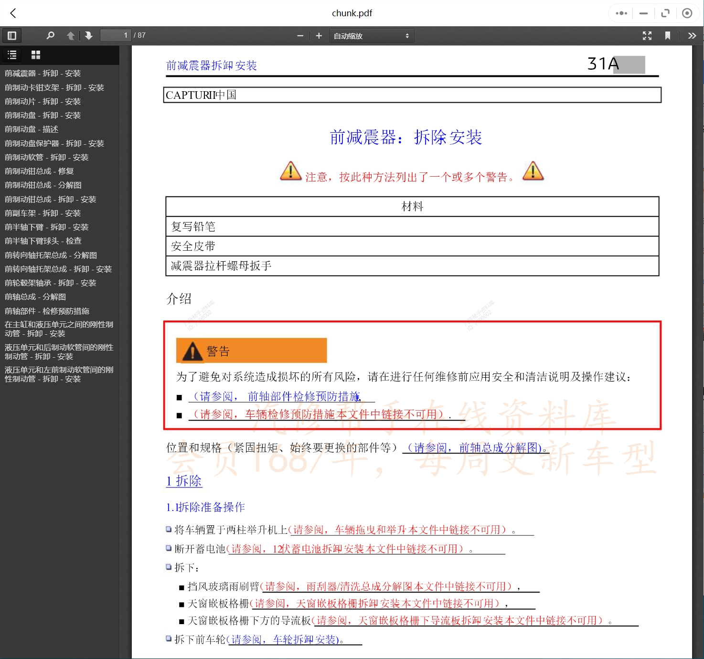Screen dimensions: 704x659
Task: Switch sidebar to thumbnails view
Action: [x=35, y=54]
